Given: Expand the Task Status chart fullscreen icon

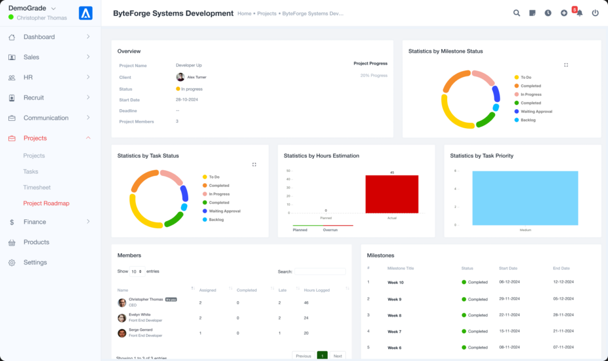Looking at the screenshot, I should (254, 164).
